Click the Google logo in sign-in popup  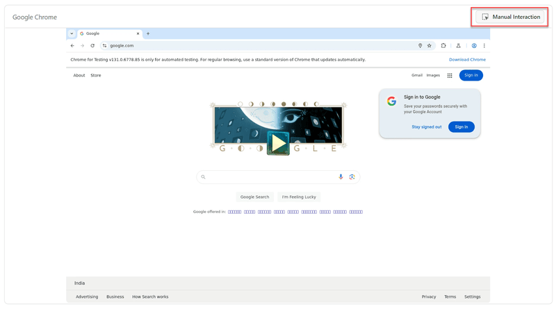coord(391,101)
